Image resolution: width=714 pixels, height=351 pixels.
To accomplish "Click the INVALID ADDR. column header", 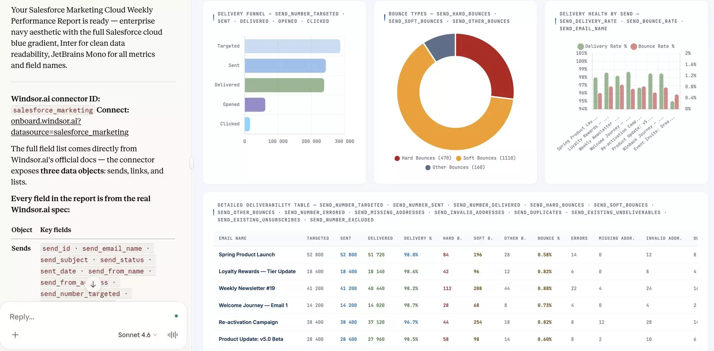I will [664, 239].
